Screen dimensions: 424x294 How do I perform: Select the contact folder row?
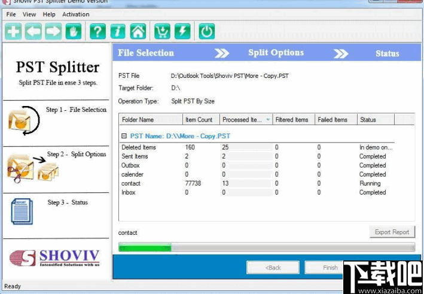tap(257, 183)
